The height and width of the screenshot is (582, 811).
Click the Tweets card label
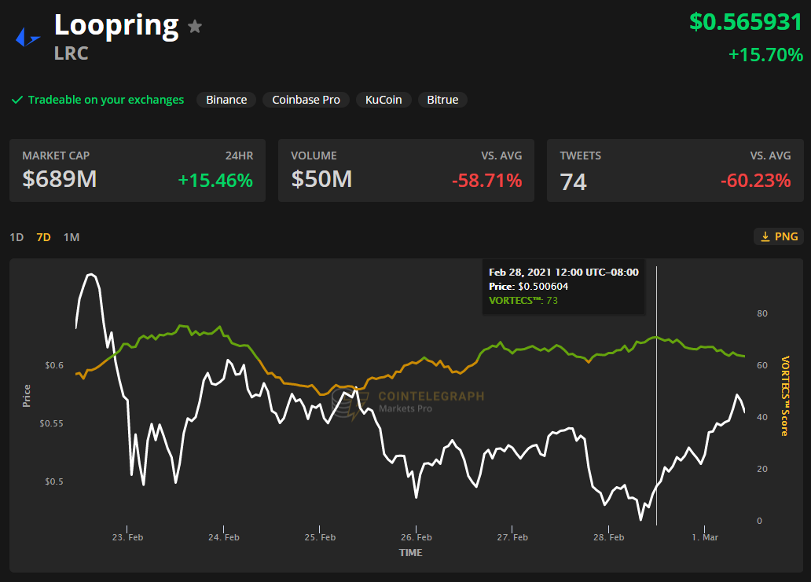[580, 156]
